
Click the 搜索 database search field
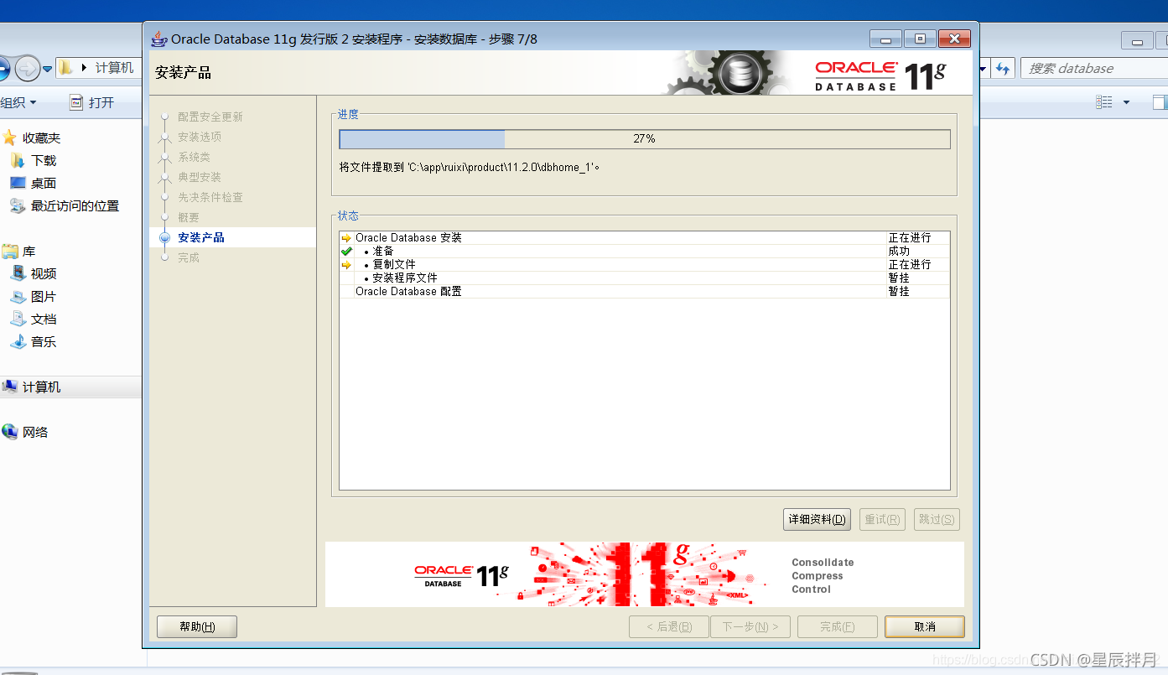(1094, 69)
